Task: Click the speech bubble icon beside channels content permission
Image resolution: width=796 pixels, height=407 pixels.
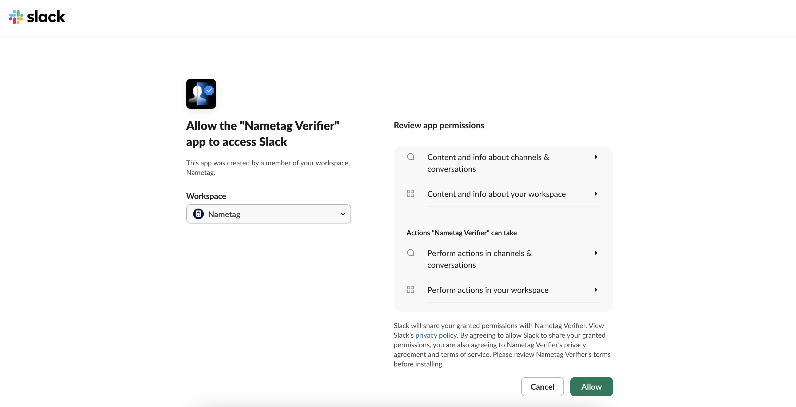Action: coord(410,157)
